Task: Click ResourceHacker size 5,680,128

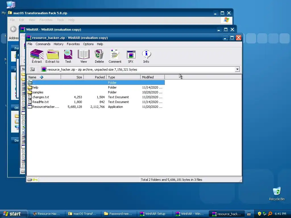Action: [x=75, y=107]
